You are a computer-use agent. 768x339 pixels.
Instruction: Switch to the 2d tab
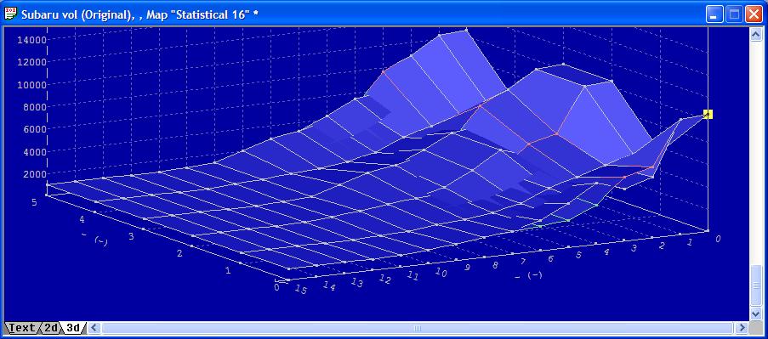[x=51, y=328]
